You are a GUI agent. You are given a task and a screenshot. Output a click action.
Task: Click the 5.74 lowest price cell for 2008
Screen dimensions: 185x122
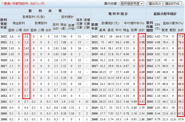111,119
